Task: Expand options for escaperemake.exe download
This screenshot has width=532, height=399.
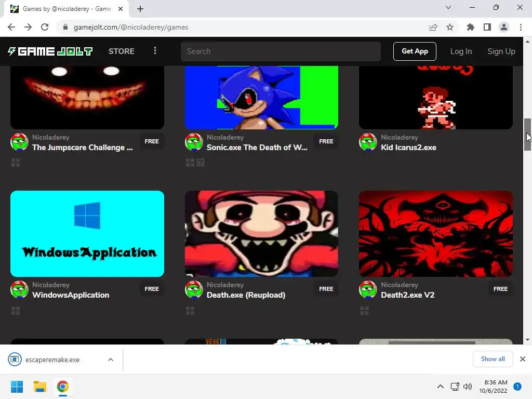Action: pos(111,360)
